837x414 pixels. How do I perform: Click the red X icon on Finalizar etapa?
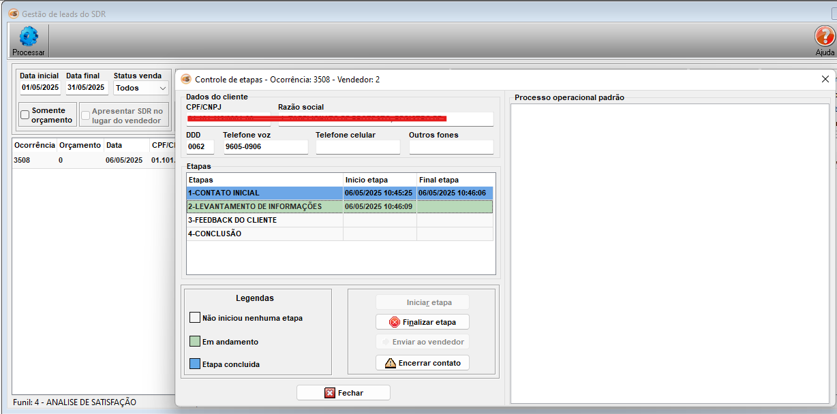[394, 322]
